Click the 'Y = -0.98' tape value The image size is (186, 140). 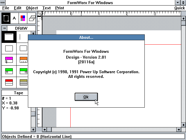10,108
